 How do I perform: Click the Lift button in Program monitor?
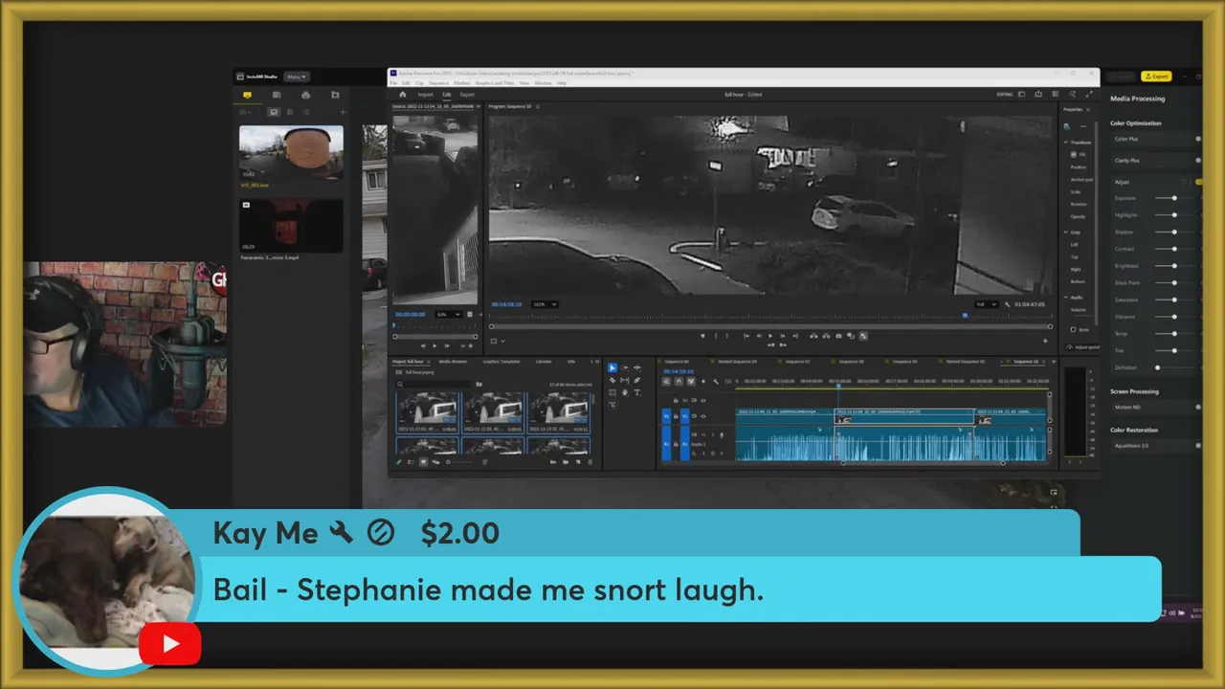[813, 336]
